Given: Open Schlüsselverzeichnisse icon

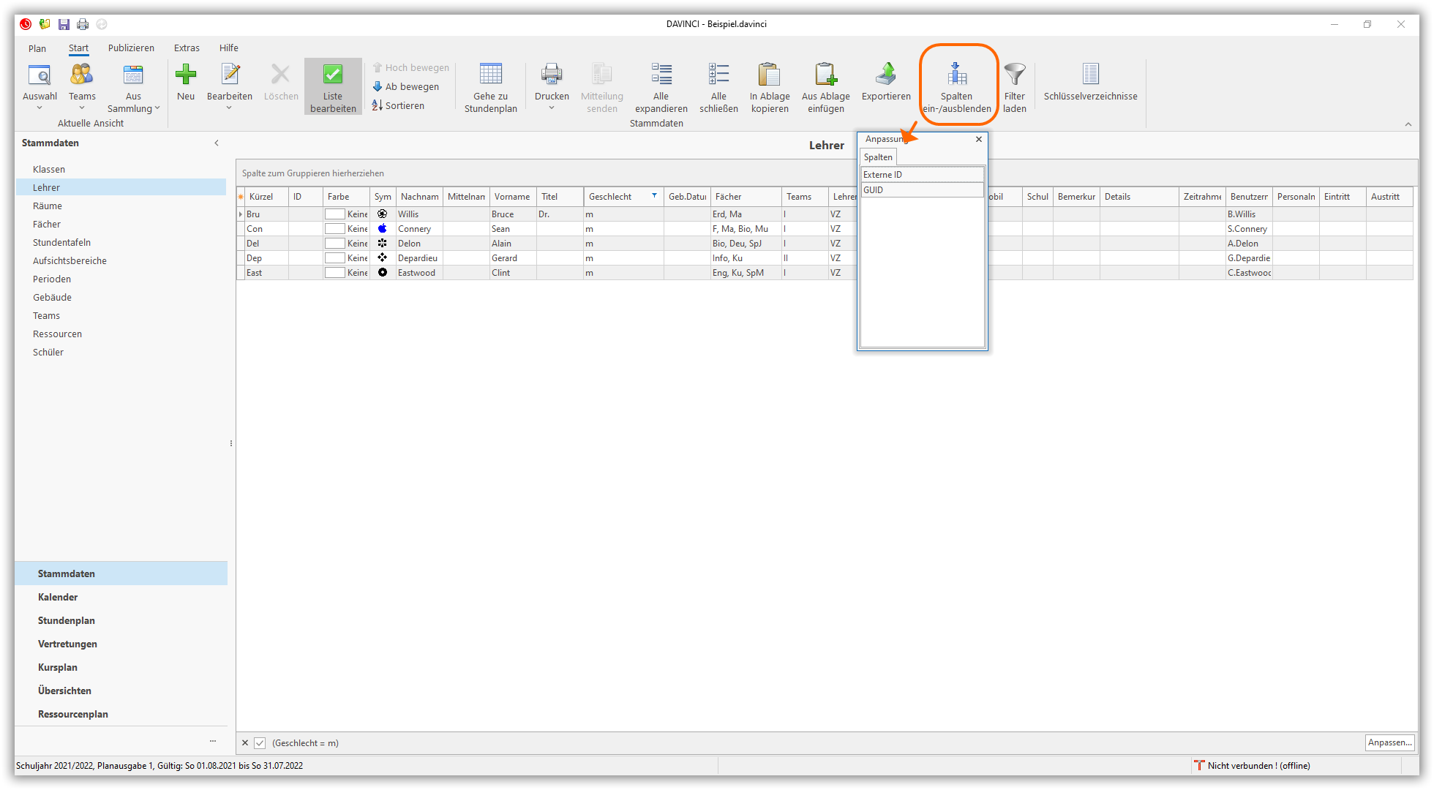Looking at the screenshot, I should coord(1090,75).
